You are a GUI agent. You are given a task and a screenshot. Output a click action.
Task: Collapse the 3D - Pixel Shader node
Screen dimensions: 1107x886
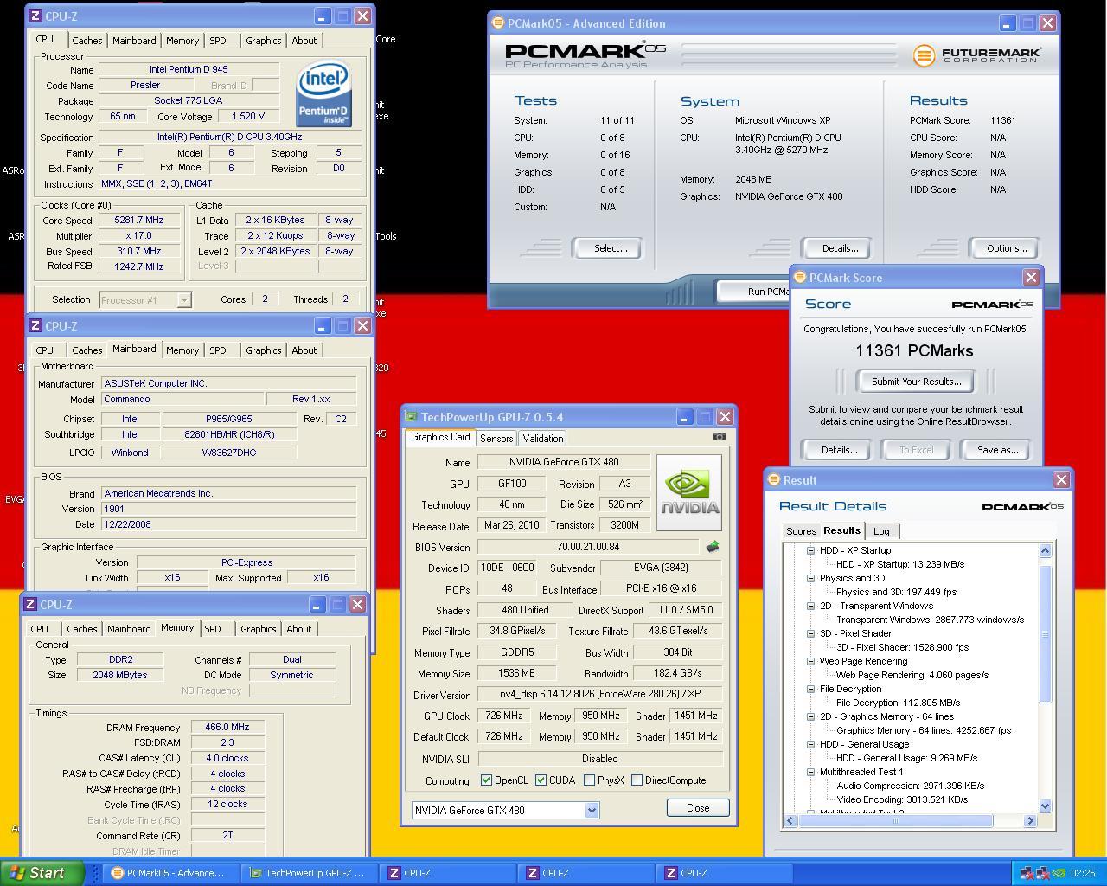pos(810,633)
